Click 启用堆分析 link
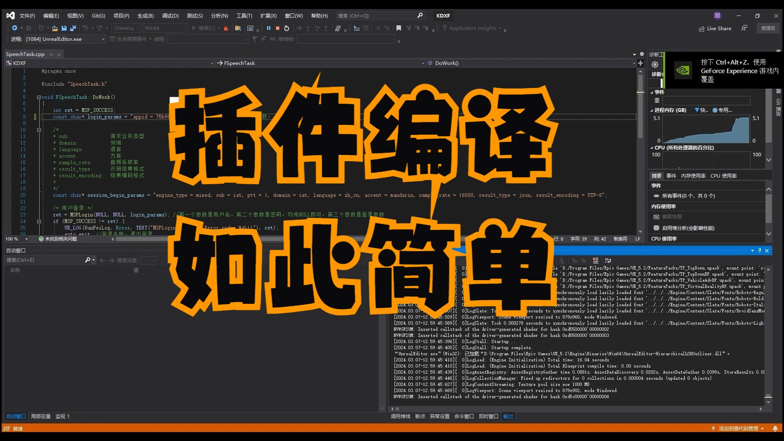 [688, 228]
